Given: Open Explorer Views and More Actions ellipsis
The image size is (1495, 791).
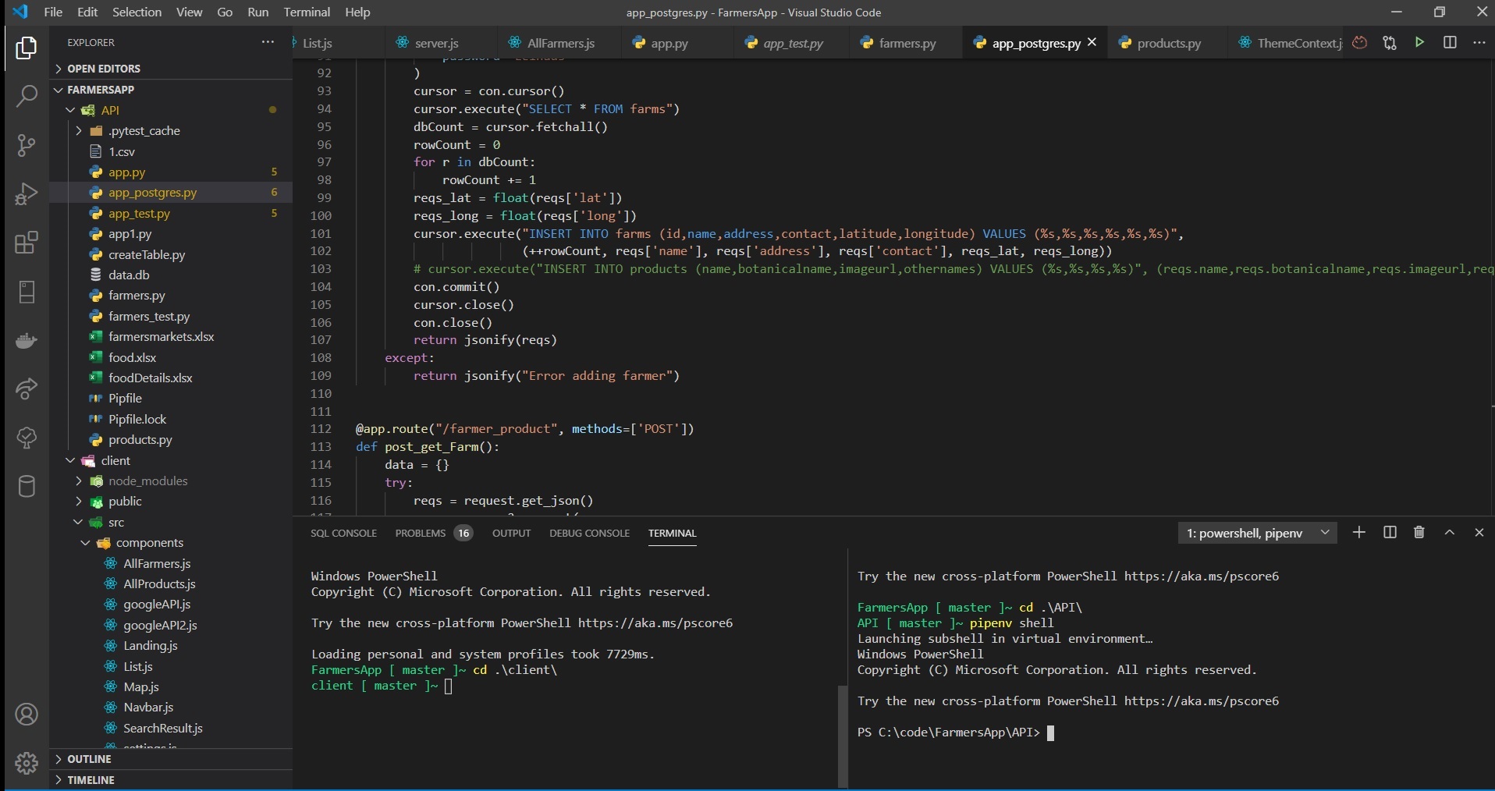Looking at the screenshot, I should pos(268,42).
